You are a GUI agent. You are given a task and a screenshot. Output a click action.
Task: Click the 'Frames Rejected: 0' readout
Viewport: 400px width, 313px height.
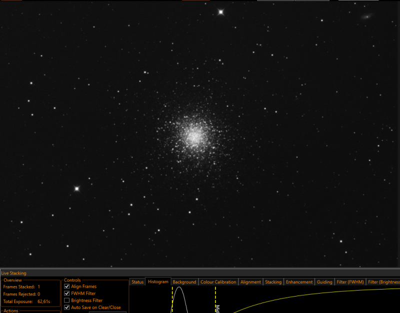[x=21, y=294]
